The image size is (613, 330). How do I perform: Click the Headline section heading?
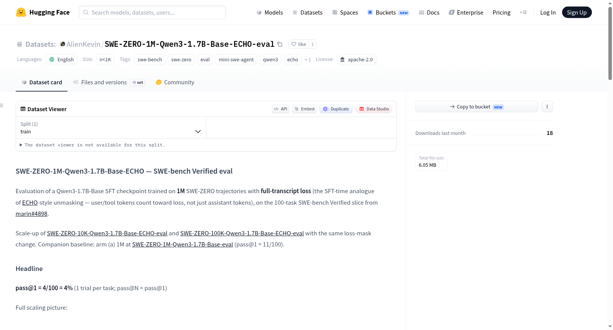[29, 269]
